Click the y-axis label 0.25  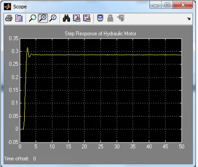pos(14,64)
